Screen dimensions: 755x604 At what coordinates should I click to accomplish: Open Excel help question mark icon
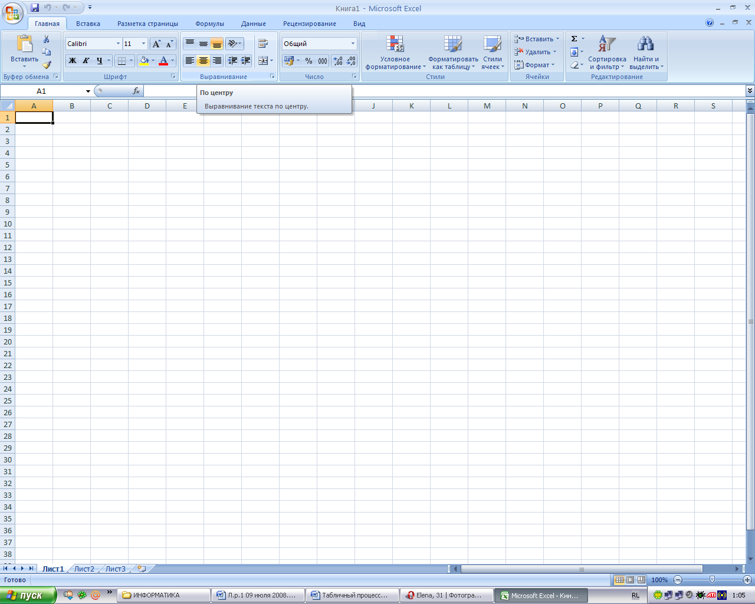point(710,23)
